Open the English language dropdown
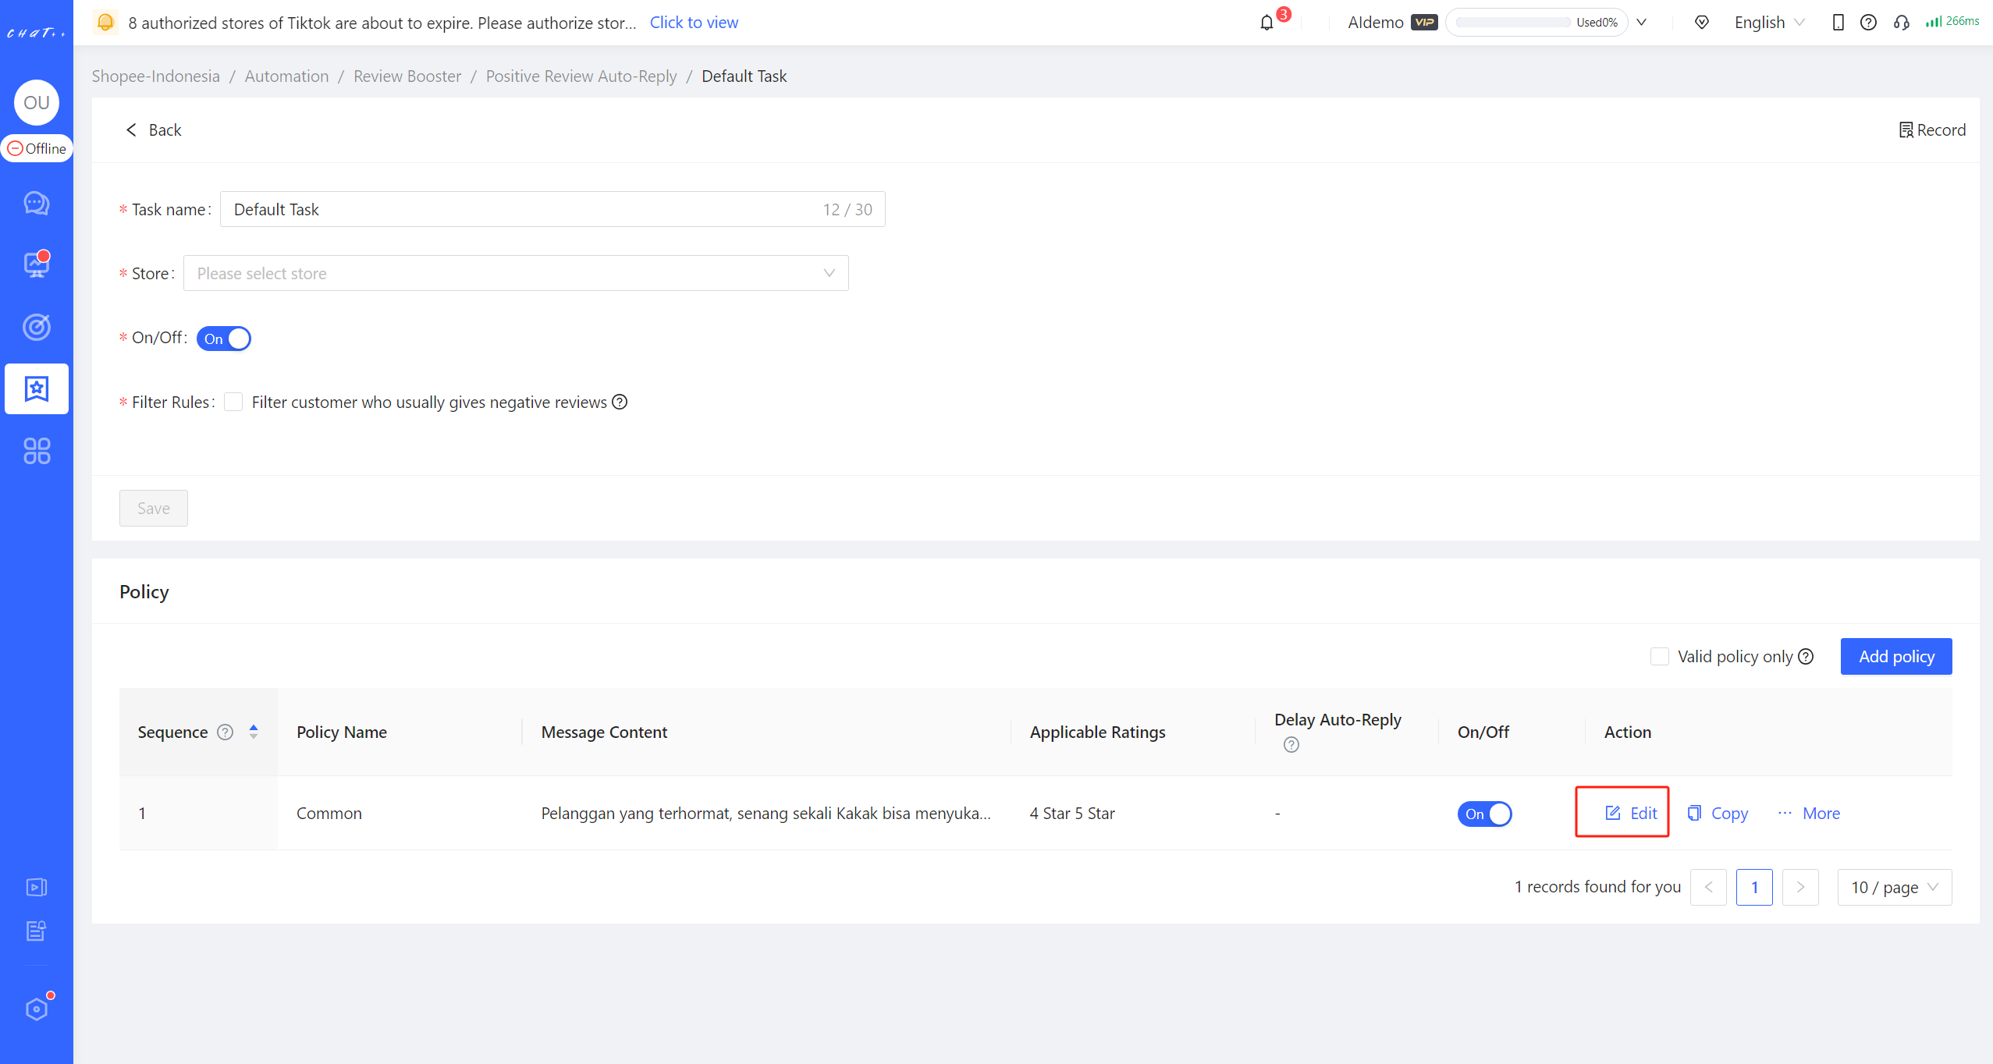 tap(1769, 22)
